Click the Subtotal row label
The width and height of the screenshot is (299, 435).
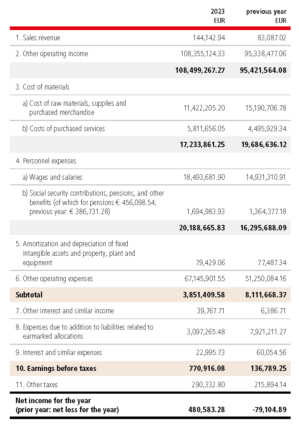[29, 295]
